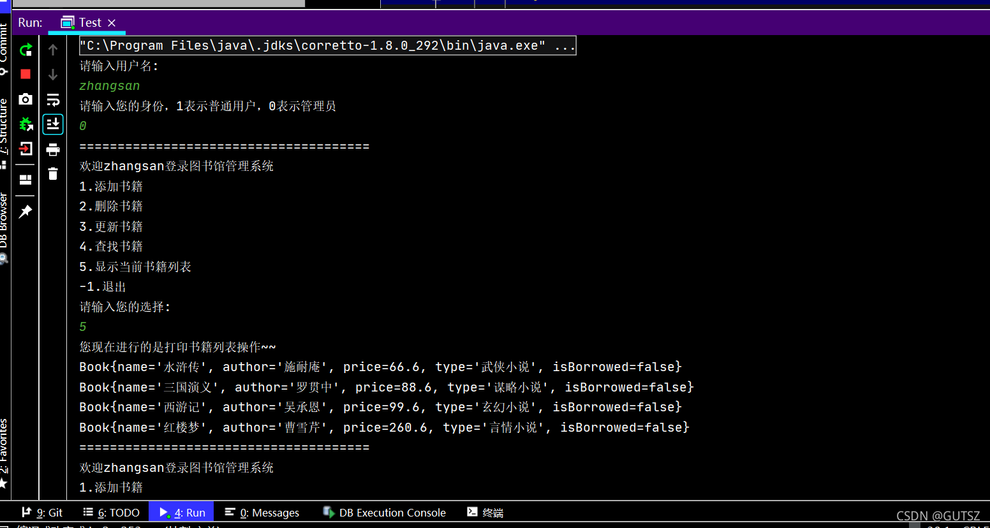The width and height of the screenshot is (990, 528).
Task: Clear all console output with trash icon
Action: (53, 173)
